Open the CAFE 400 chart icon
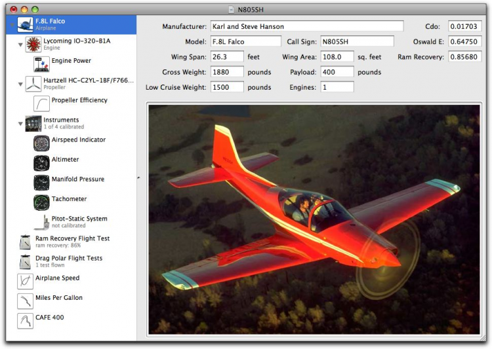Image resolution: width=492 pixels, height=349 pixels. [25, 321]
